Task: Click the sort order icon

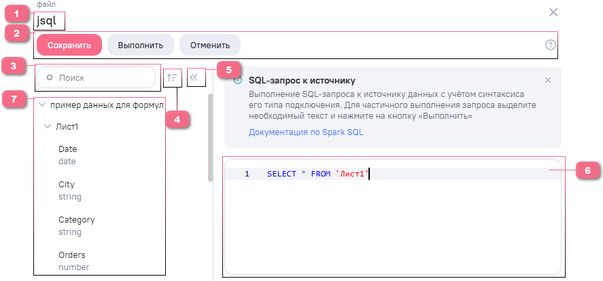Action: click(172, 78)
